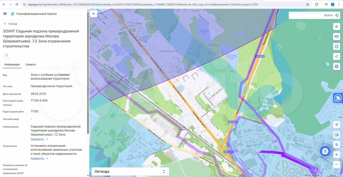Zoom out on the map
The image size is (343, 177).
[337, 164]
